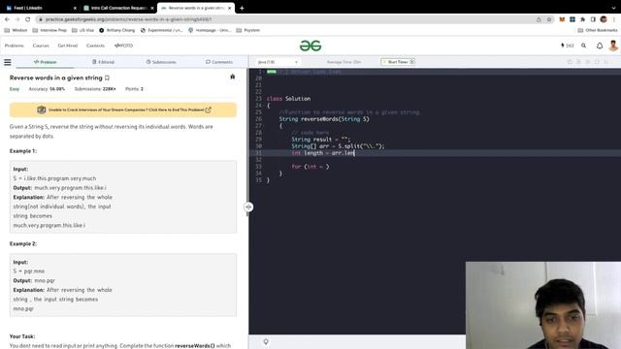Open the Chrome three-dot menu
The image size is (621, 349).
coord(614,19)
